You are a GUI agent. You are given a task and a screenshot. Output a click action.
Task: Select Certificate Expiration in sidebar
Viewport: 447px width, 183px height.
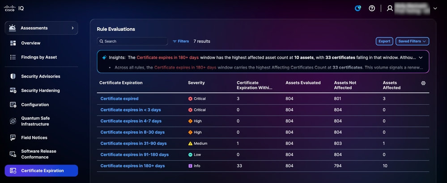coord(41,171)
